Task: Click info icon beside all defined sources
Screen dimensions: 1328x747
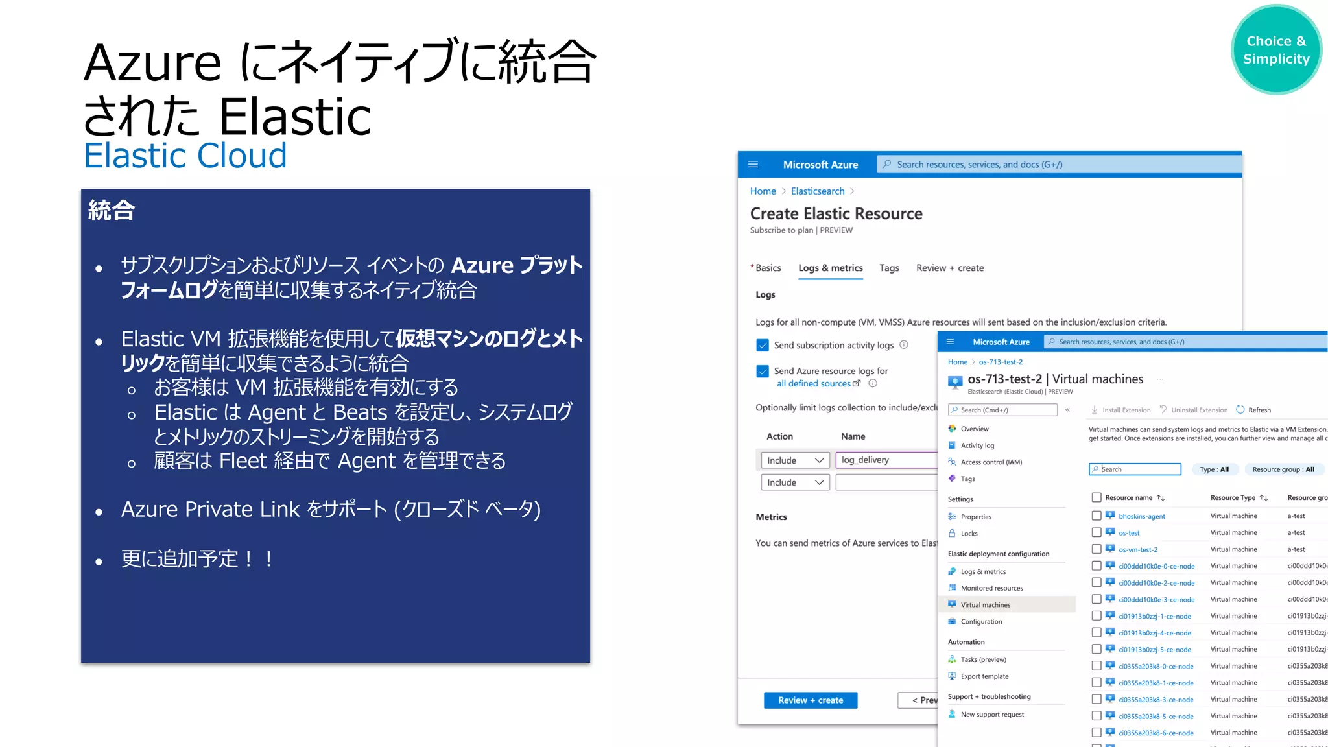Action: (x=873, y=383)
